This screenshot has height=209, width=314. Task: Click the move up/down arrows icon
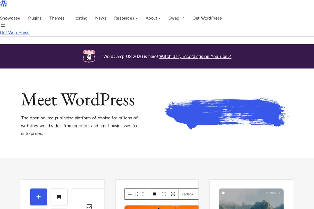tap(143, 194)
